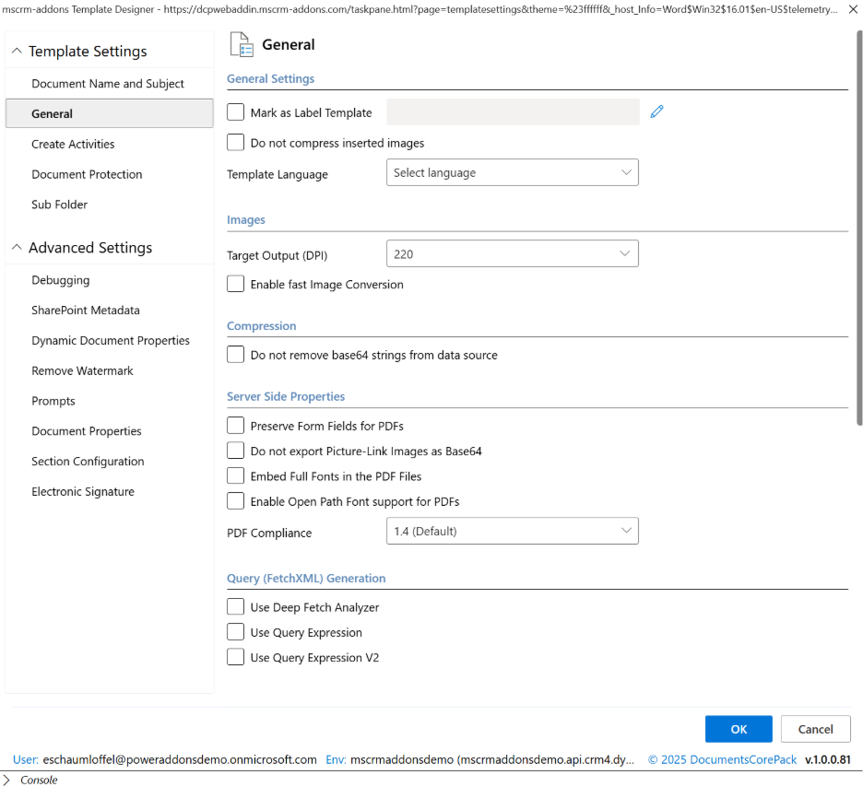
Task: Open Document Name and Subject settings
Action: [108, 84]
